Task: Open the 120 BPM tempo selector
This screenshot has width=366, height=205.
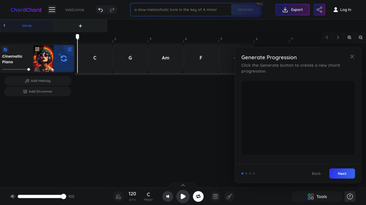Action: coord(132,196)
